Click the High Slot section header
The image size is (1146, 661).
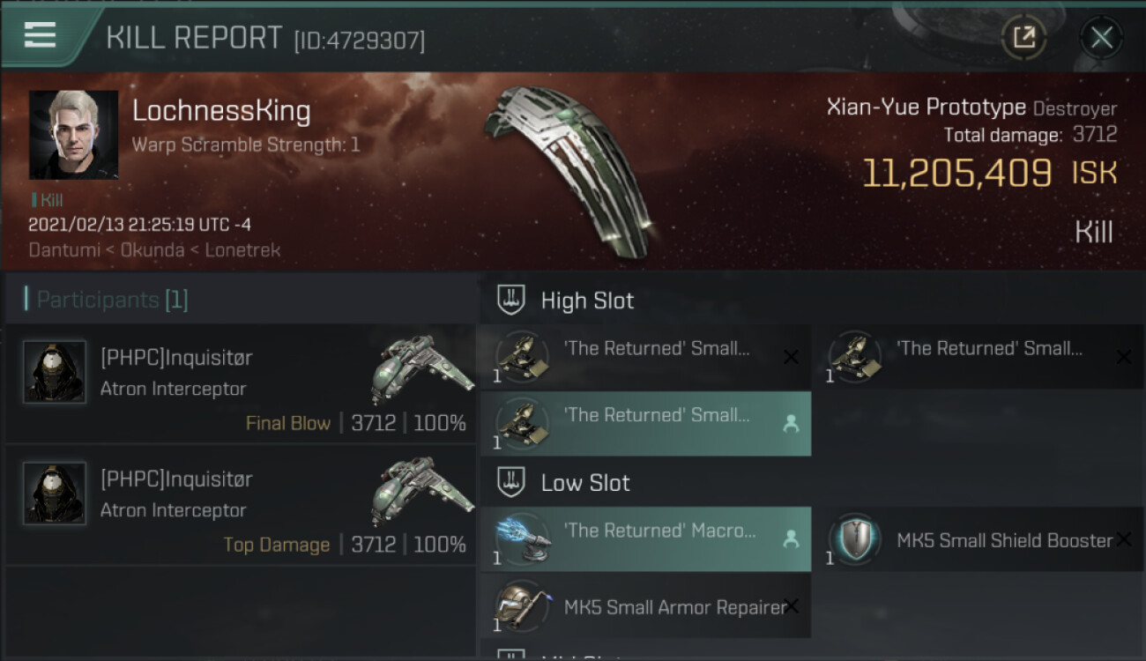tap(587, 301)
